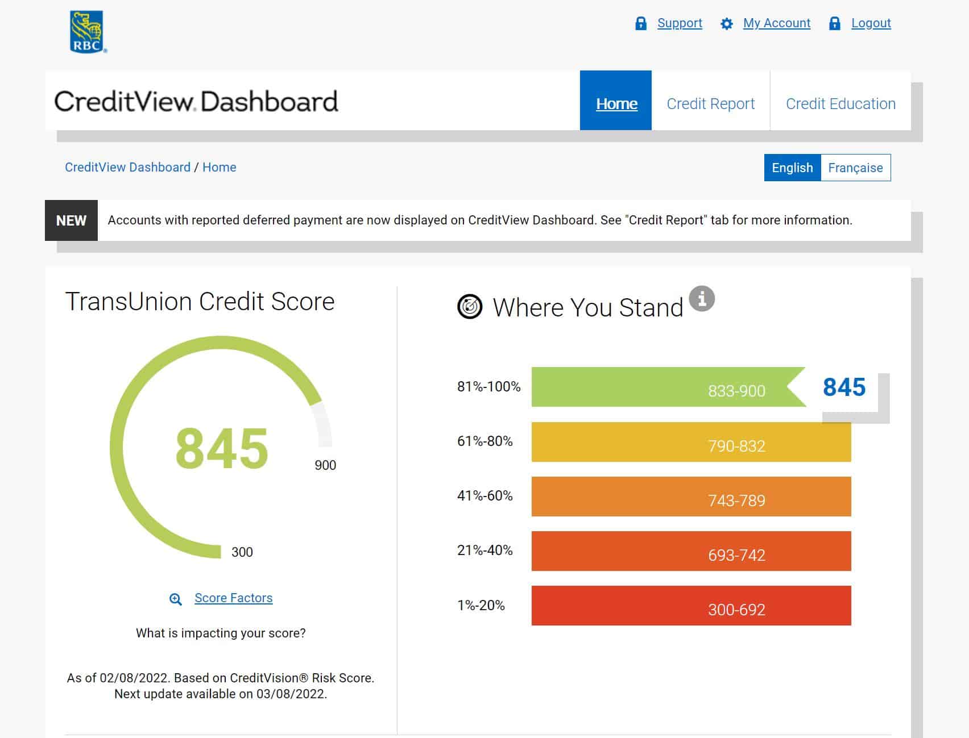This screenshot has width=969, height=738.
Task: Open the Credit Education tab
Action: pyautogui.click(x=840, y=103)
